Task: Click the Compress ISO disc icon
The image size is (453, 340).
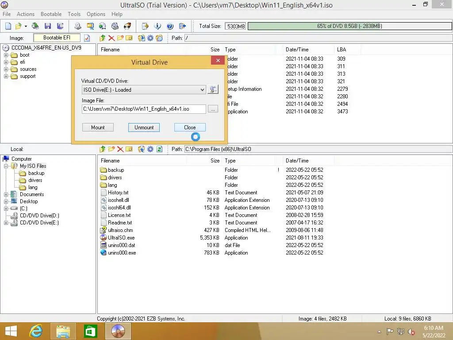Action: pyautogui.click(x=102, y=26)
